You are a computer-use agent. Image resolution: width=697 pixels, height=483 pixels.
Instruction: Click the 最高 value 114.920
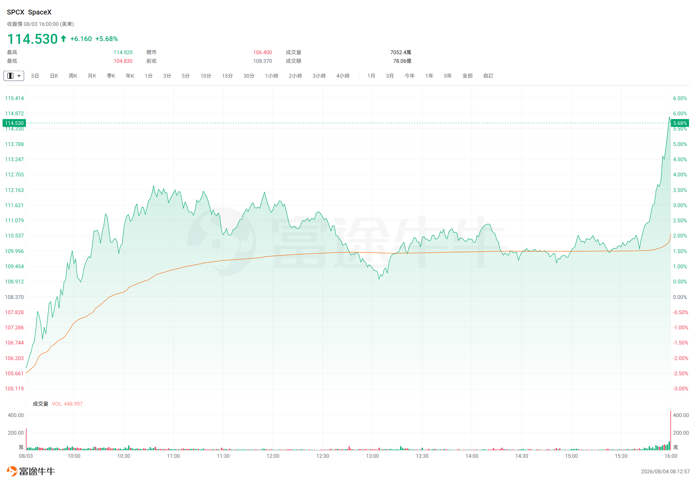click(123, 52)
